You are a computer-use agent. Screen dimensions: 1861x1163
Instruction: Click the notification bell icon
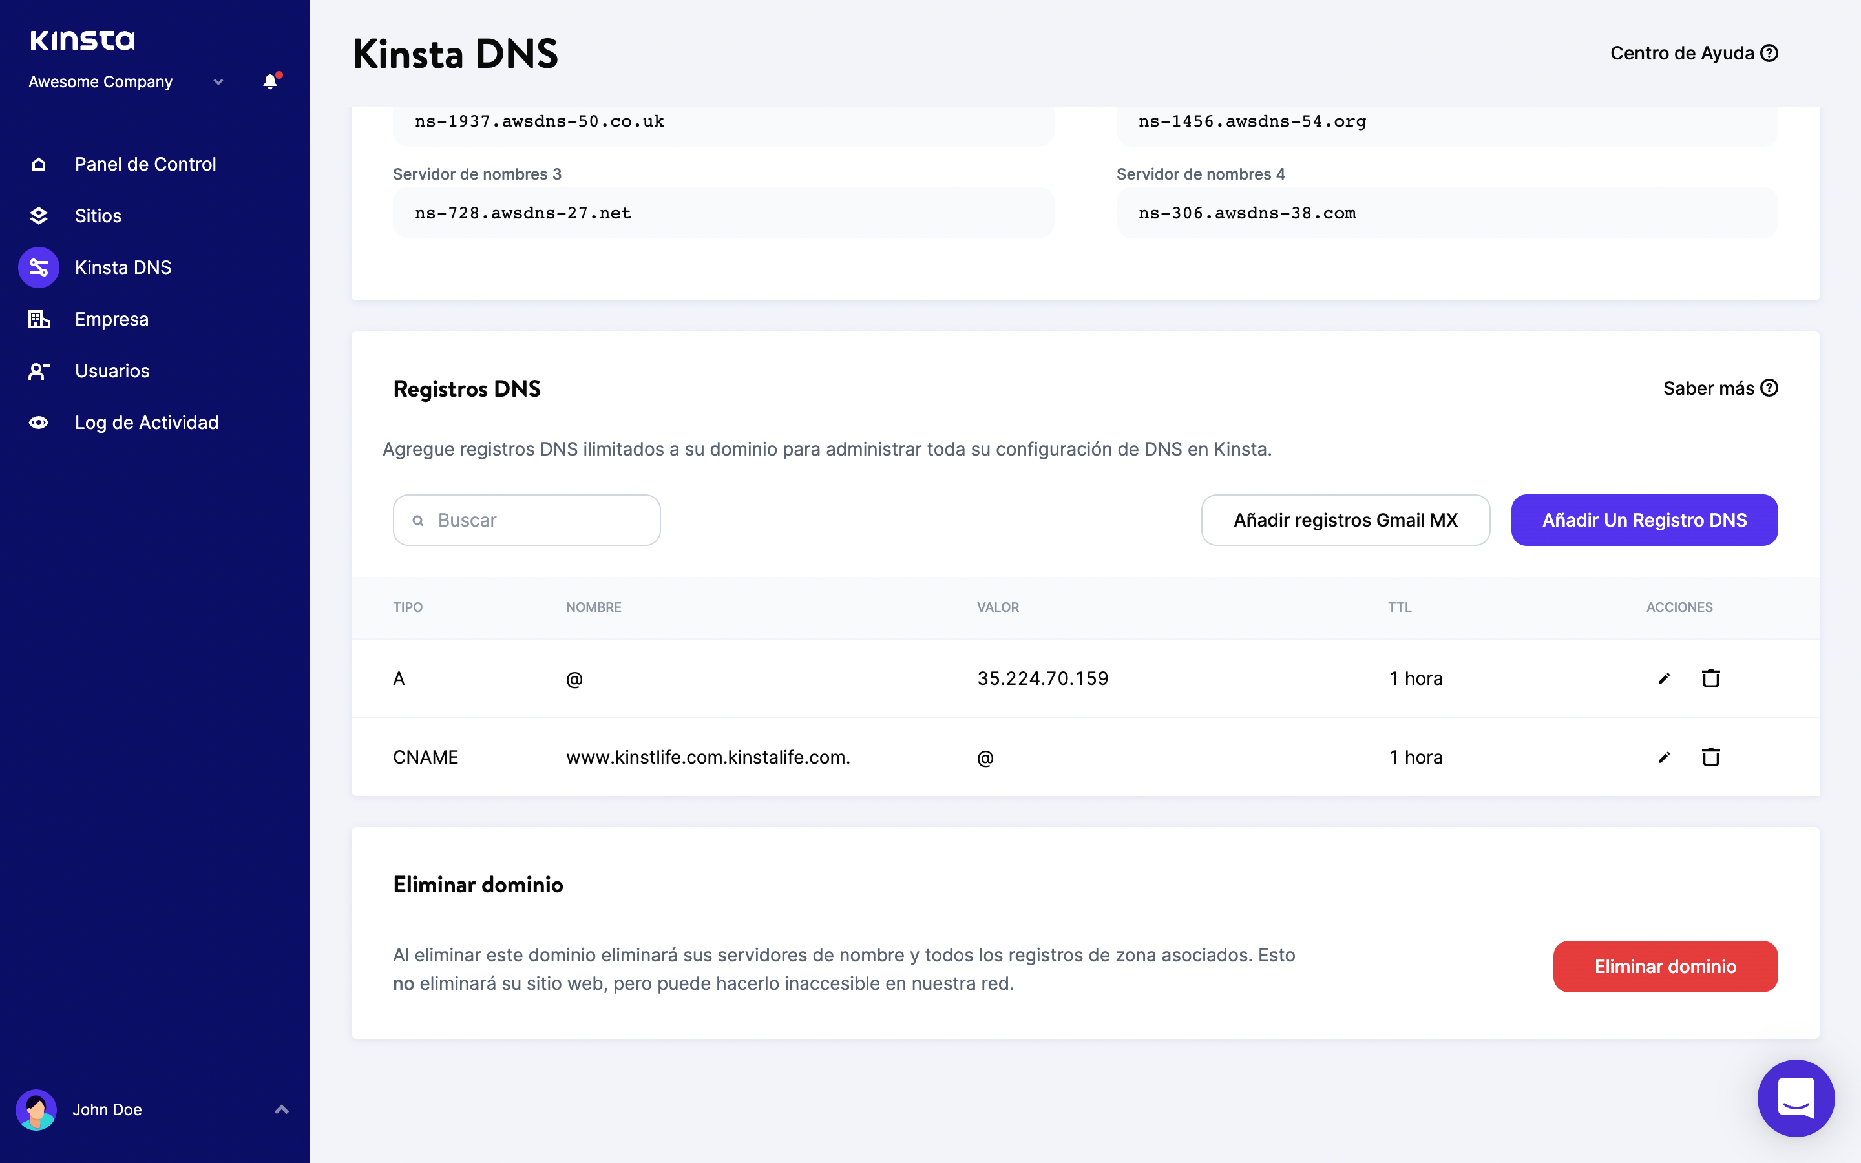click(270, 81)
